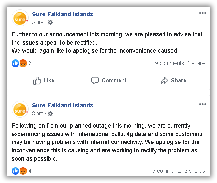
Task: Open Sure Falkland Islands page from the second post
Action: coord(63,105)
